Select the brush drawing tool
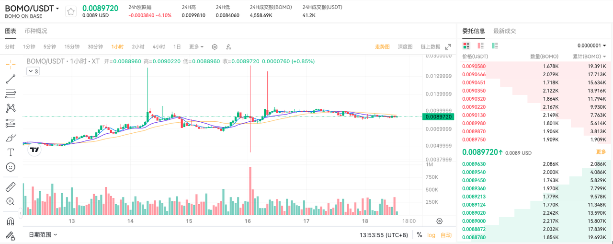613x244 pixels. [11, 138]
